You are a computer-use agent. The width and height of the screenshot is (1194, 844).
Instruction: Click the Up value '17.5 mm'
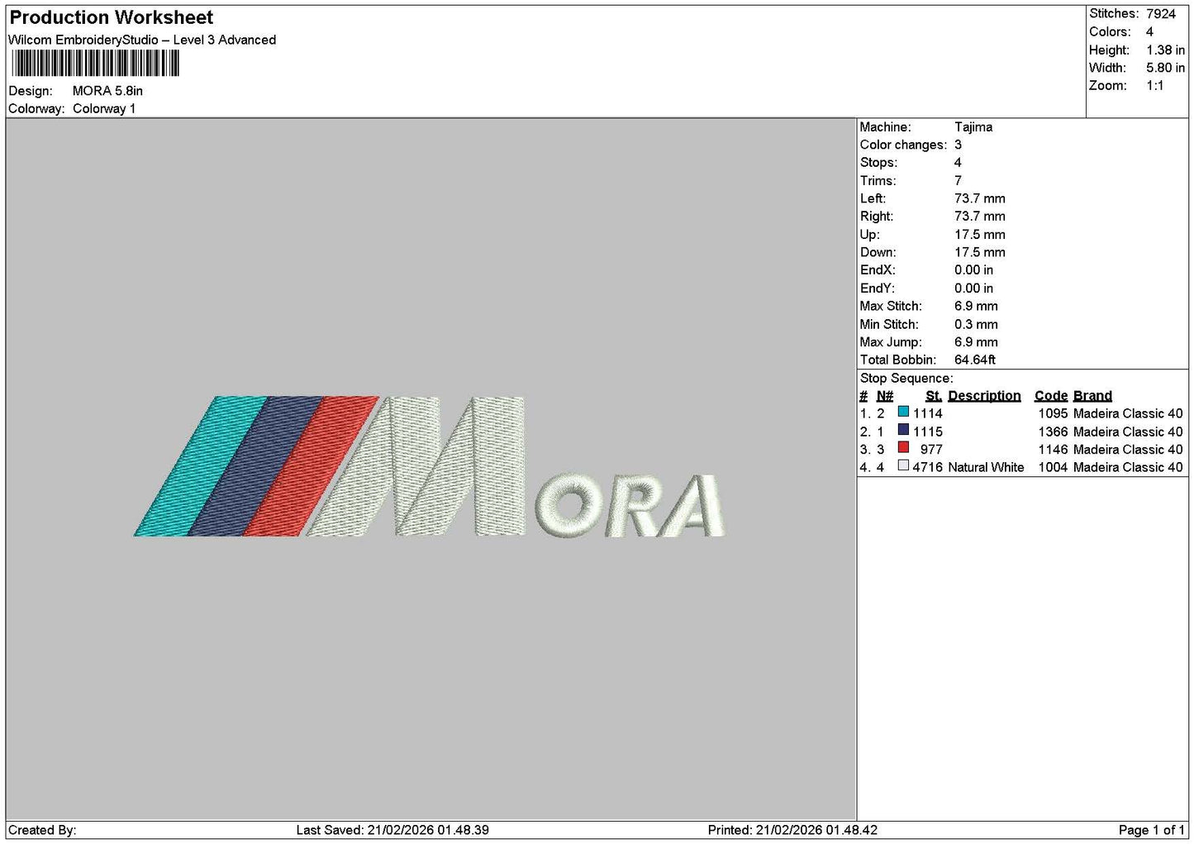tap(980, 235)
